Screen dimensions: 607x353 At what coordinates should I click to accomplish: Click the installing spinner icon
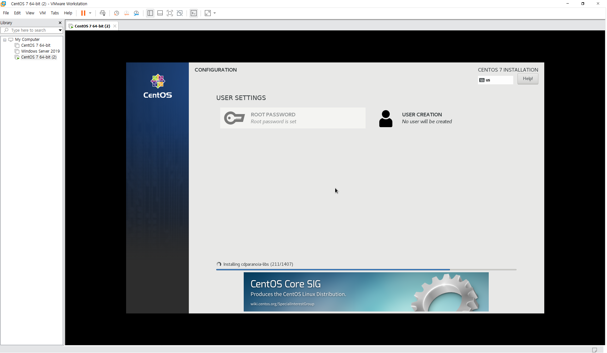[x=219, y=264]
